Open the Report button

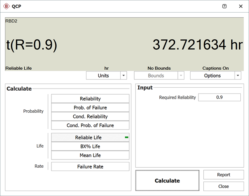coord(223,175)
